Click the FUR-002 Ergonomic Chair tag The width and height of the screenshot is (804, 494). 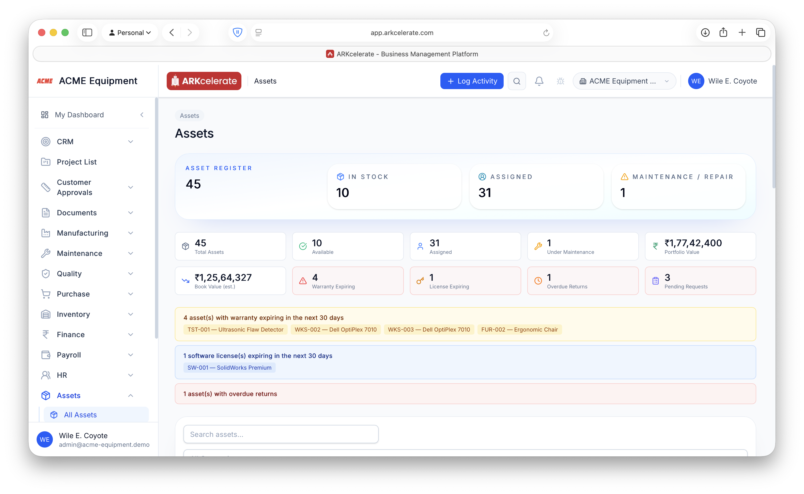point(519,329)
